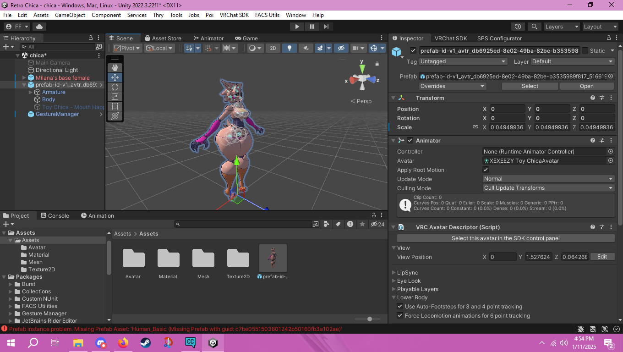Open Transform component help icon

click(593, 98)
